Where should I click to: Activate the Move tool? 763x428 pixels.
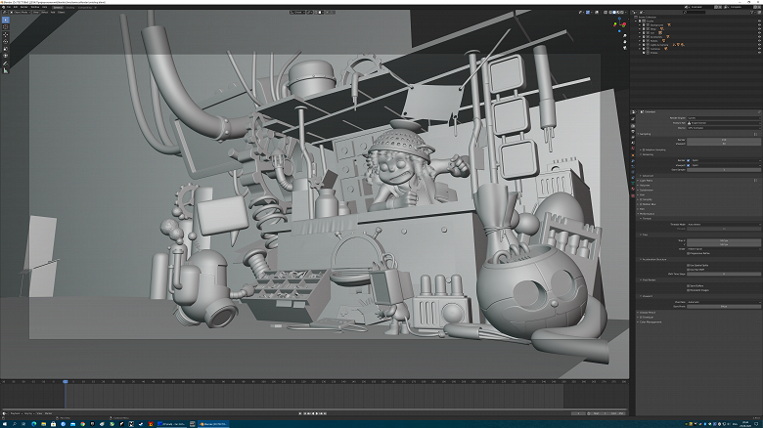tap(5, 33)
